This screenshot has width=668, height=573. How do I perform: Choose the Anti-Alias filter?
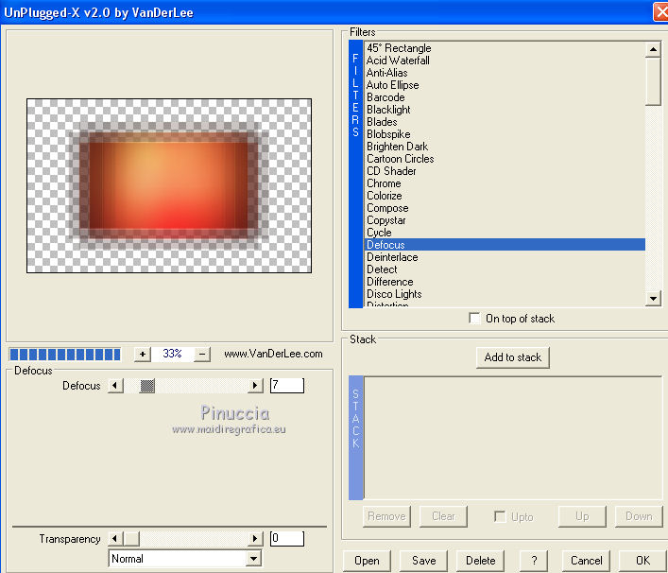pos(505,73)
